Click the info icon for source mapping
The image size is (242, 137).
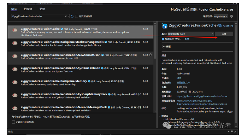pyautogui.click(x=163, y=39)
